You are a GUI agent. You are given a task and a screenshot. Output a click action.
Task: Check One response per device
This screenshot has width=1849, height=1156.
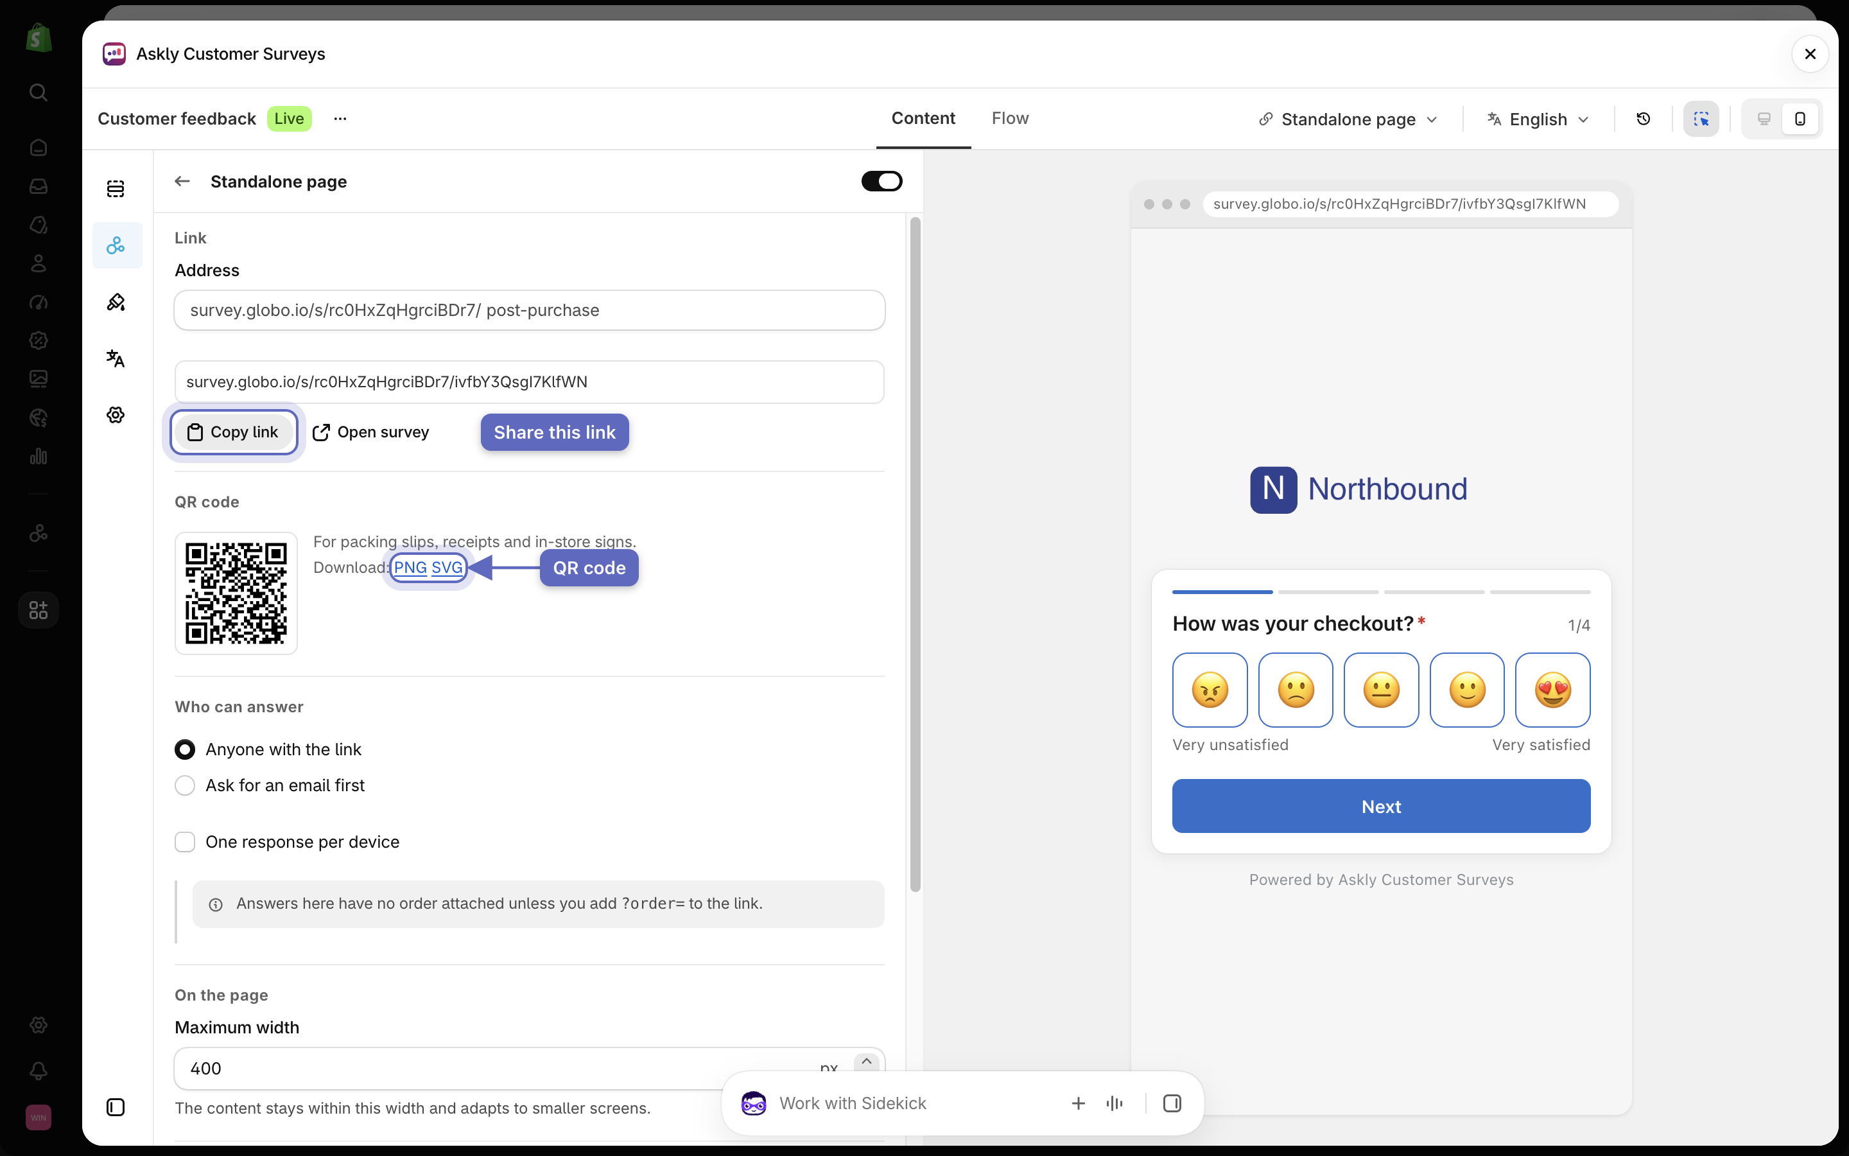click(x=185, y=842)
